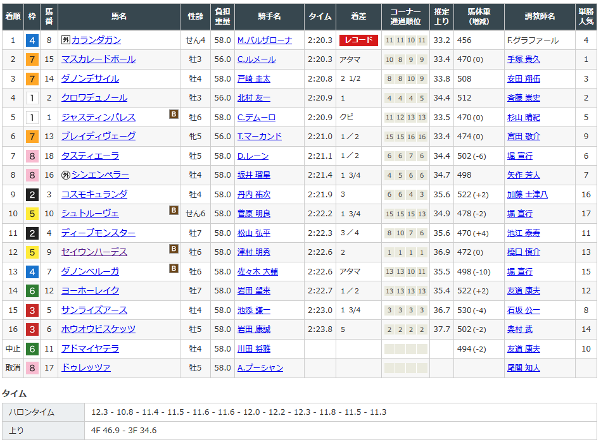Open horse page for マスカレードボール
The width and height of the screenshot is (601, 442).
(98, 59)
